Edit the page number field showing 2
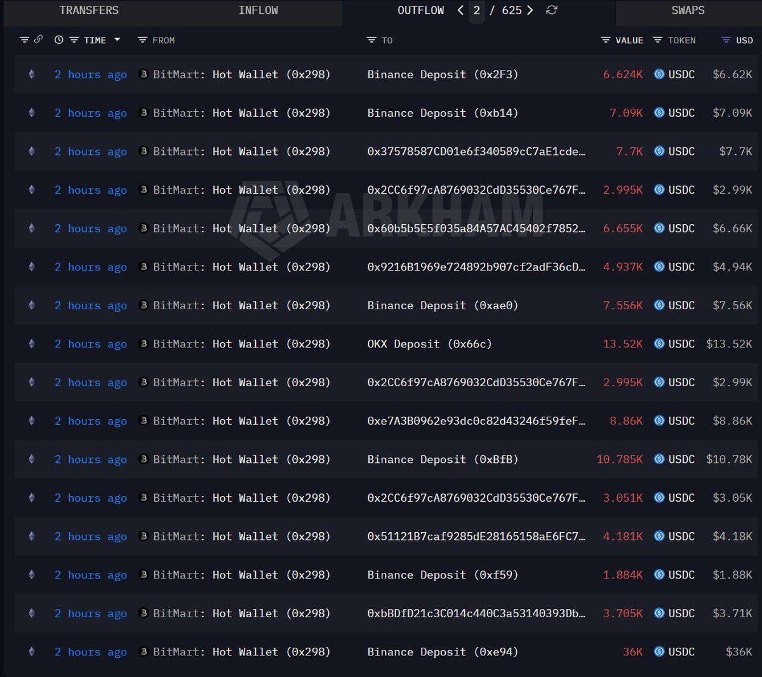The image size is (762, 677). point(477,11)
